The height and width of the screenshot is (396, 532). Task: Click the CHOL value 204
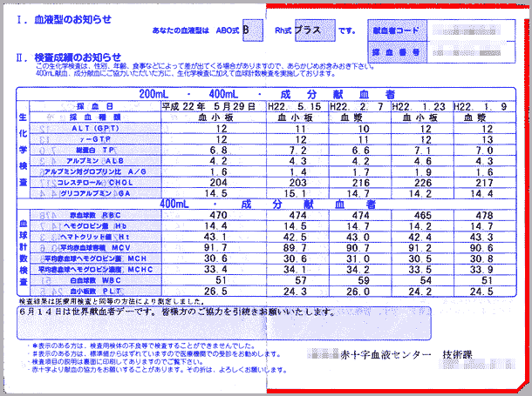coord(218,183)
